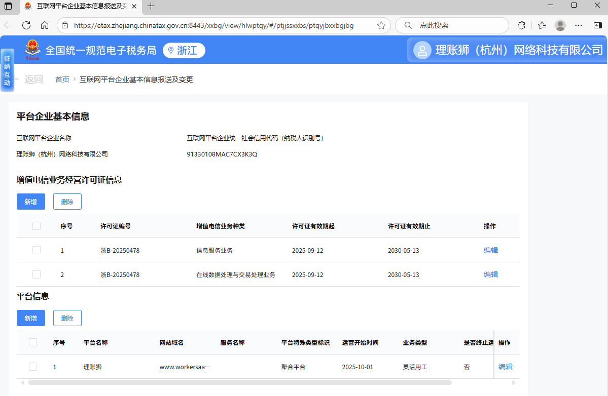This screenshot has width=608, height=396.
Task: View site info lock icon
Action: pos(64,25)
